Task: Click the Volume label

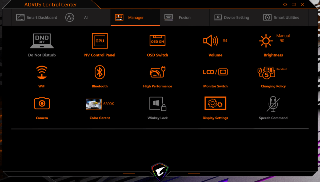Action: pyautogui.click(x=215, y=55)
